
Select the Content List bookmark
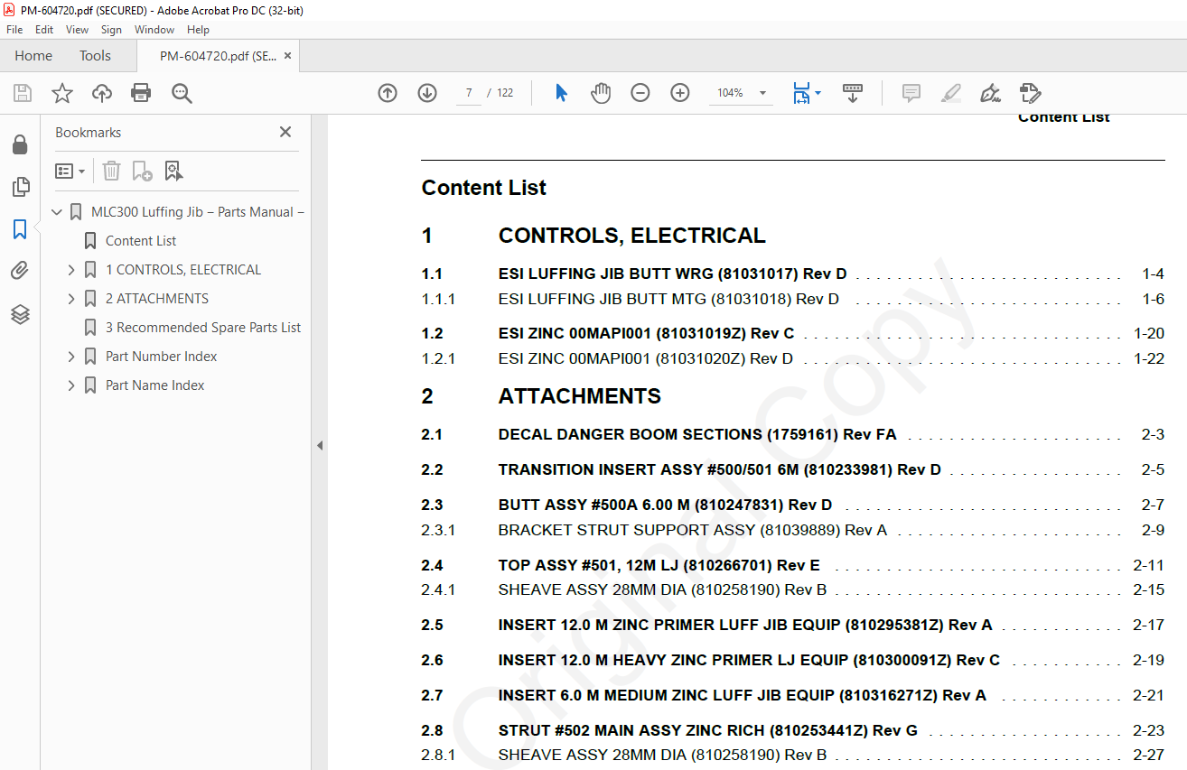(141, 241)
